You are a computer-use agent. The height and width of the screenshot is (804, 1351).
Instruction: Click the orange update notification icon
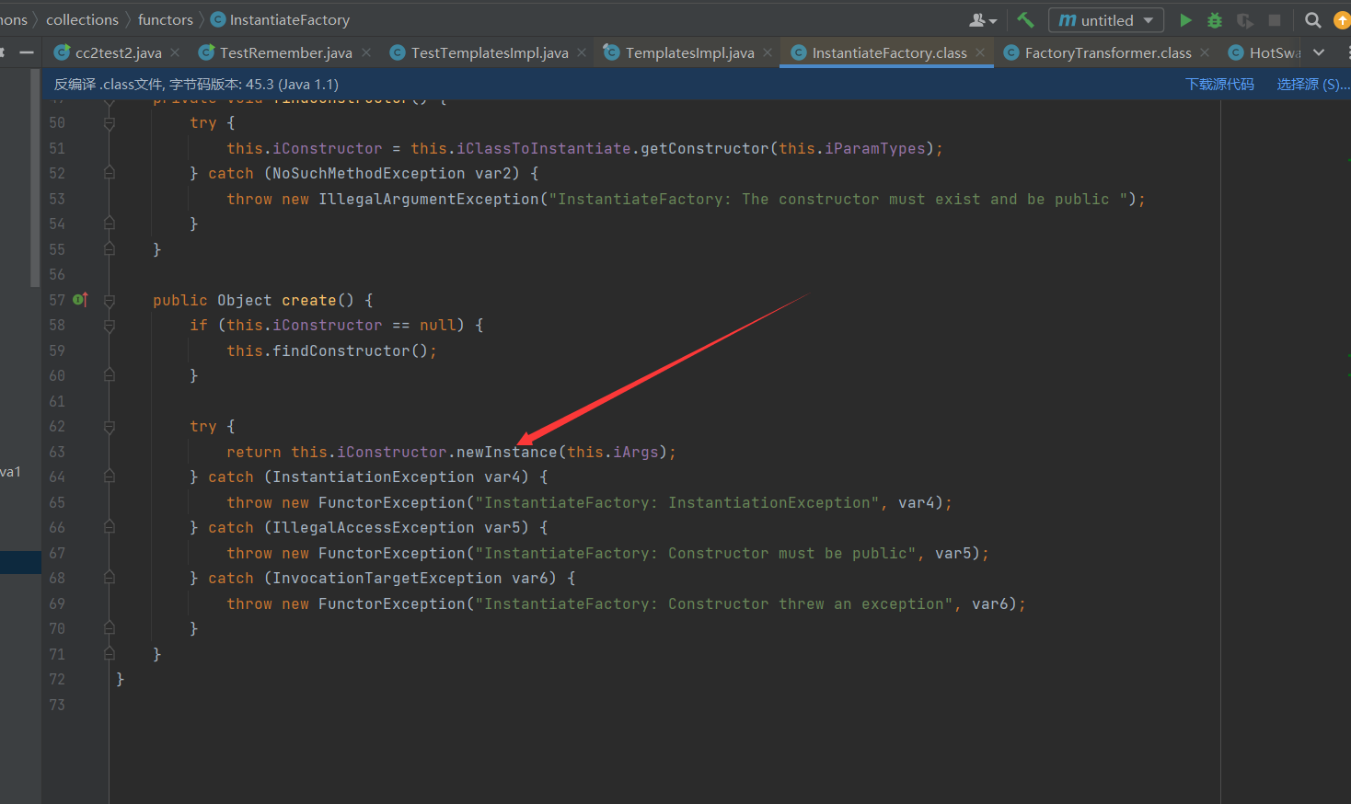1342,20
